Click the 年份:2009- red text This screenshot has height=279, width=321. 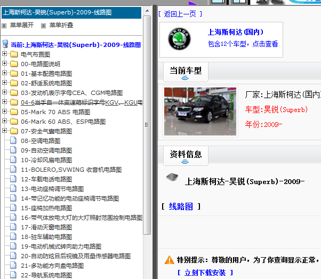click(x=263, y=124)
